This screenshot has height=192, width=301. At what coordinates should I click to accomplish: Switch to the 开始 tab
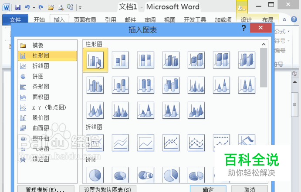pos(39,20)
